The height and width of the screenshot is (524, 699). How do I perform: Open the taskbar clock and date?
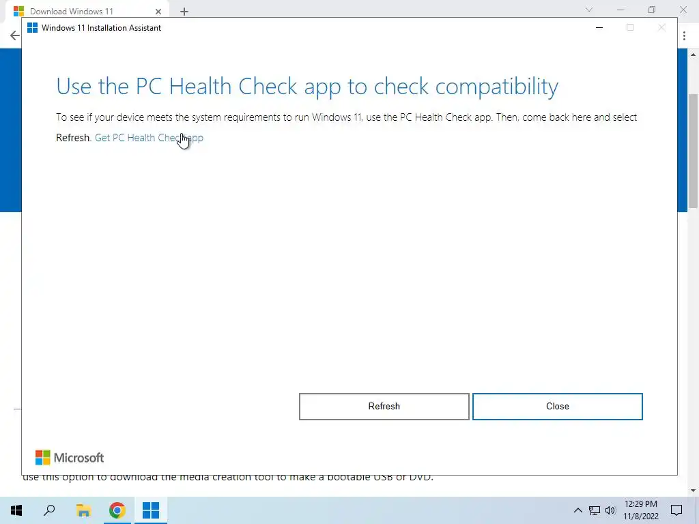[640, 510]
